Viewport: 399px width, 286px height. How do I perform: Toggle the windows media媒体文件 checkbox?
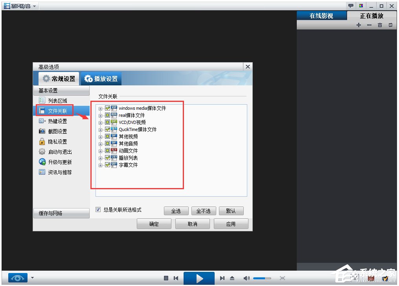[108, 108]
